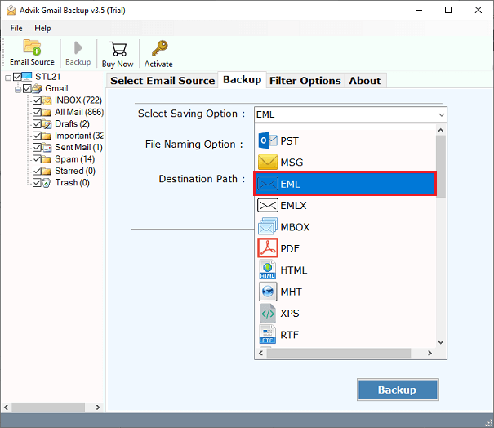This screenshot has width=494, height=428.
Task: Open the Filter Options tab
Action: click(305, 81)
